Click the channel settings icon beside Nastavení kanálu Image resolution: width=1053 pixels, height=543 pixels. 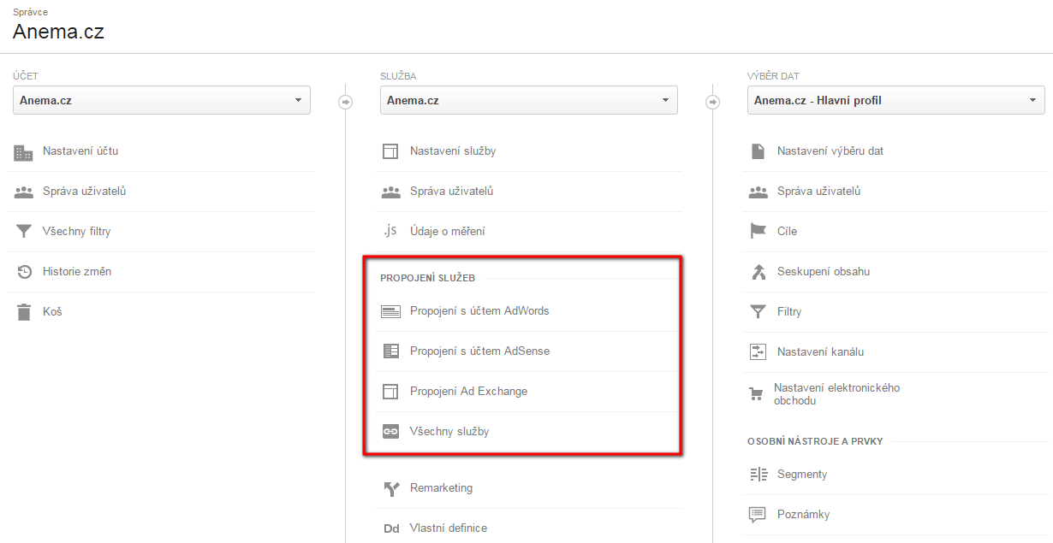[758, 351]
